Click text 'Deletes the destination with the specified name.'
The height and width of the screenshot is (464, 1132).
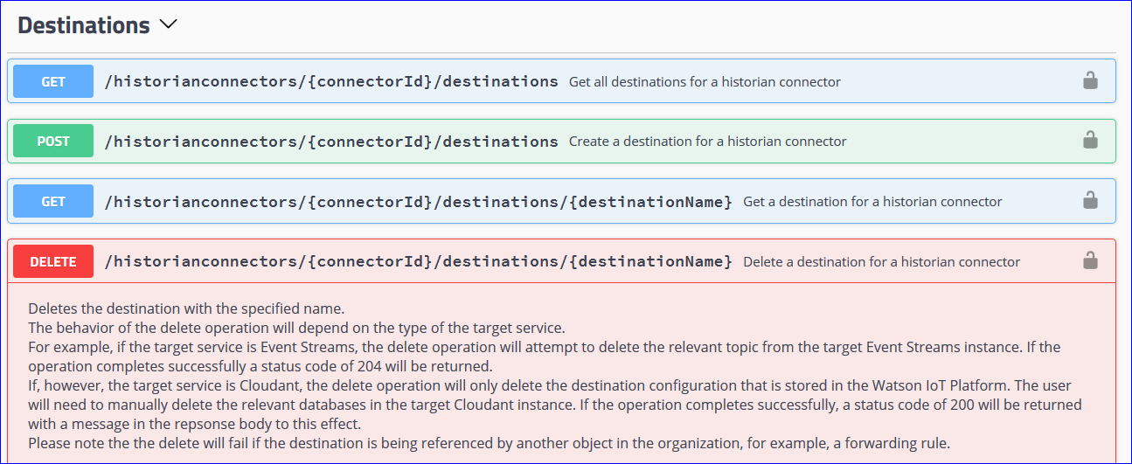[186, 308]
